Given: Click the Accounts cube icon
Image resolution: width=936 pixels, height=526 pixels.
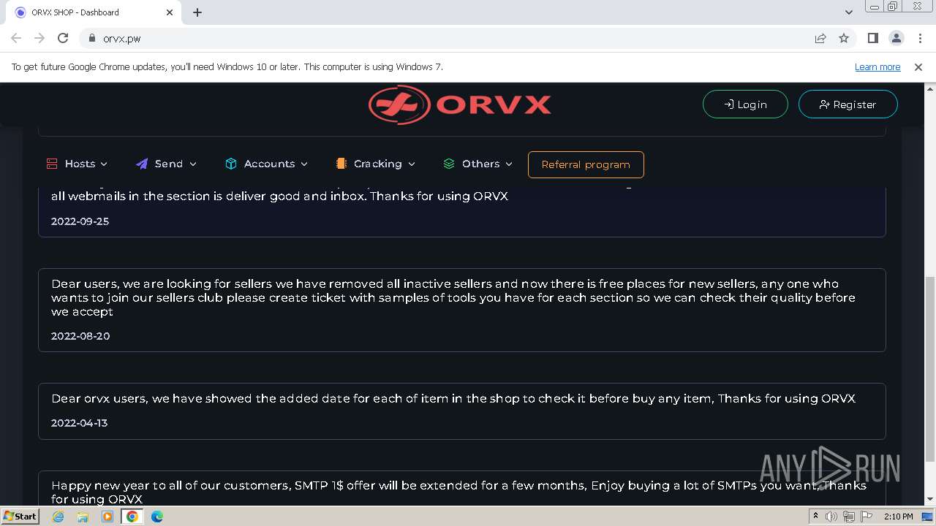Looking at the screenshot, I should pos(231,164).
